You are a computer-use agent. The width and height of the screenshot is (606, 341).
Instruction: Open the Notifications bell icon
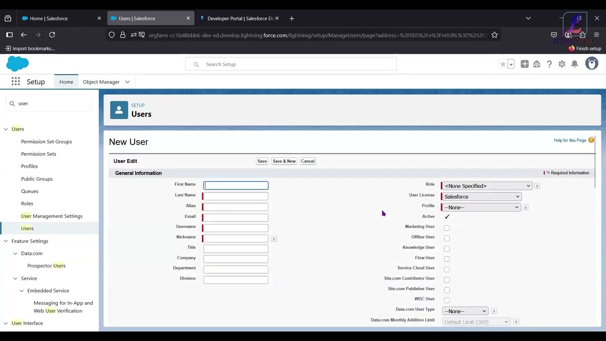[574, 64]
